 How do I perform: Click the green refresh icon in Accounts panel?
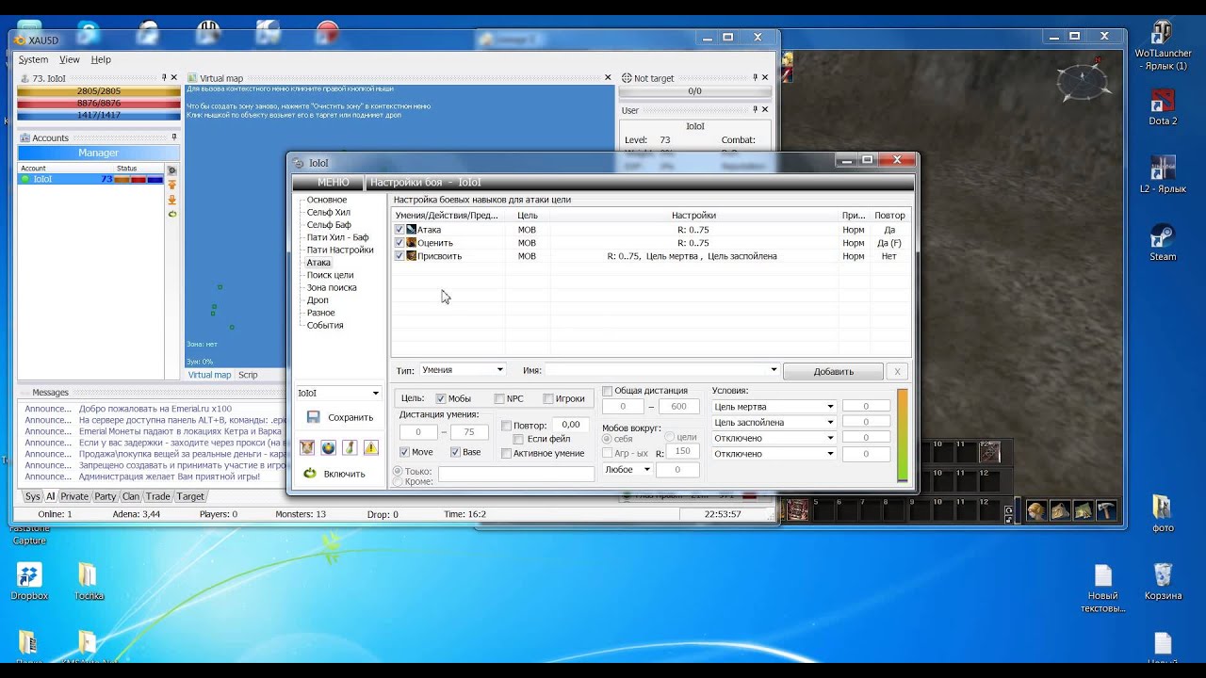click(x=171, y=214)
